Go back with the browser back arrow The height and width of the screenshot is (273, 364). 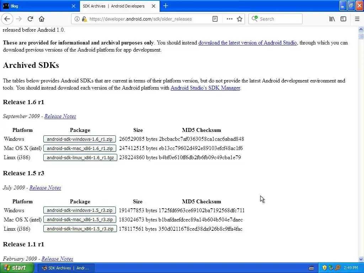pos(7,19)
